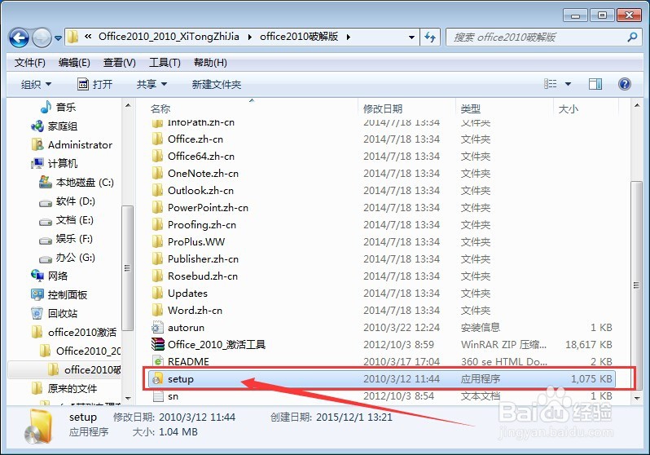The height and width of the screenshot is (455, 650).
Task: Open recent pages dropdown beside navigation arrows
Action: [x=58, y=38]
